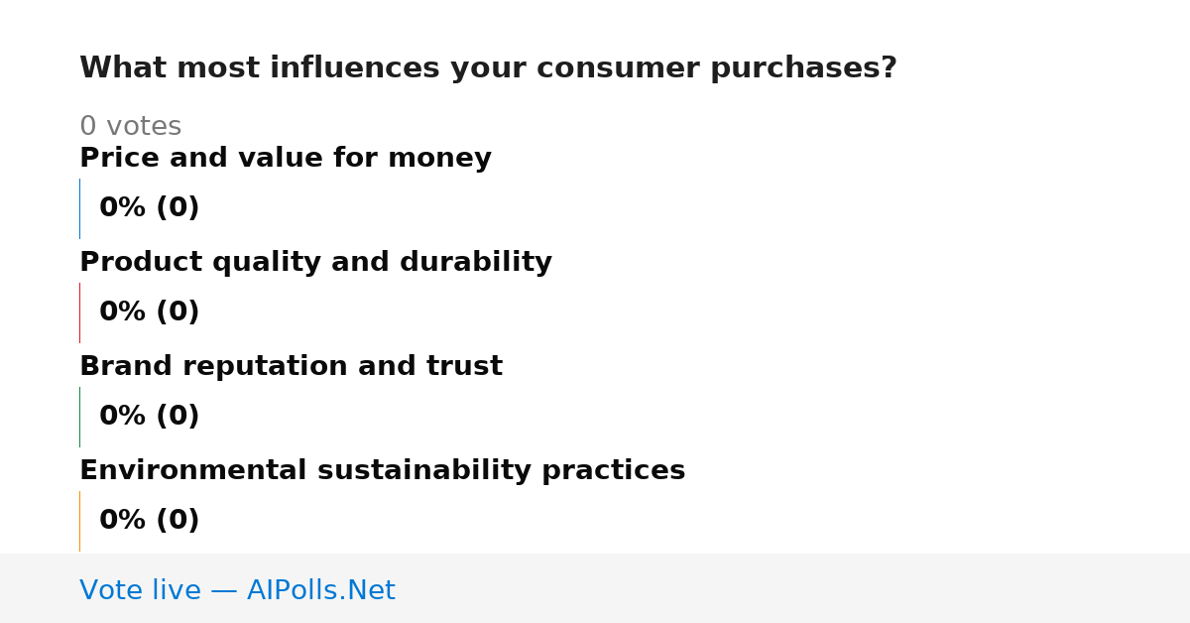The image size is (1190, 623).
Task: Select the Price and value for money option
Action: pos(286,159)
